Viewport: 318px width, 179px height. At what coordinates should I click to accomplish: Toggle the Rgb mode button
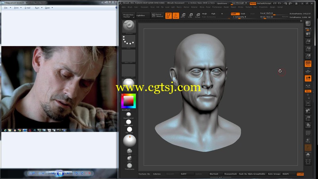pyautogui.click(x=213, y=14)
